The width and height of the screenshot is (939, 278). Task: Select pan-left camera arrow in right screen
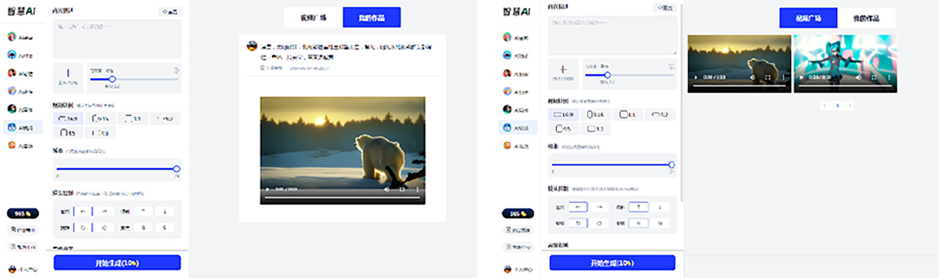578,207
